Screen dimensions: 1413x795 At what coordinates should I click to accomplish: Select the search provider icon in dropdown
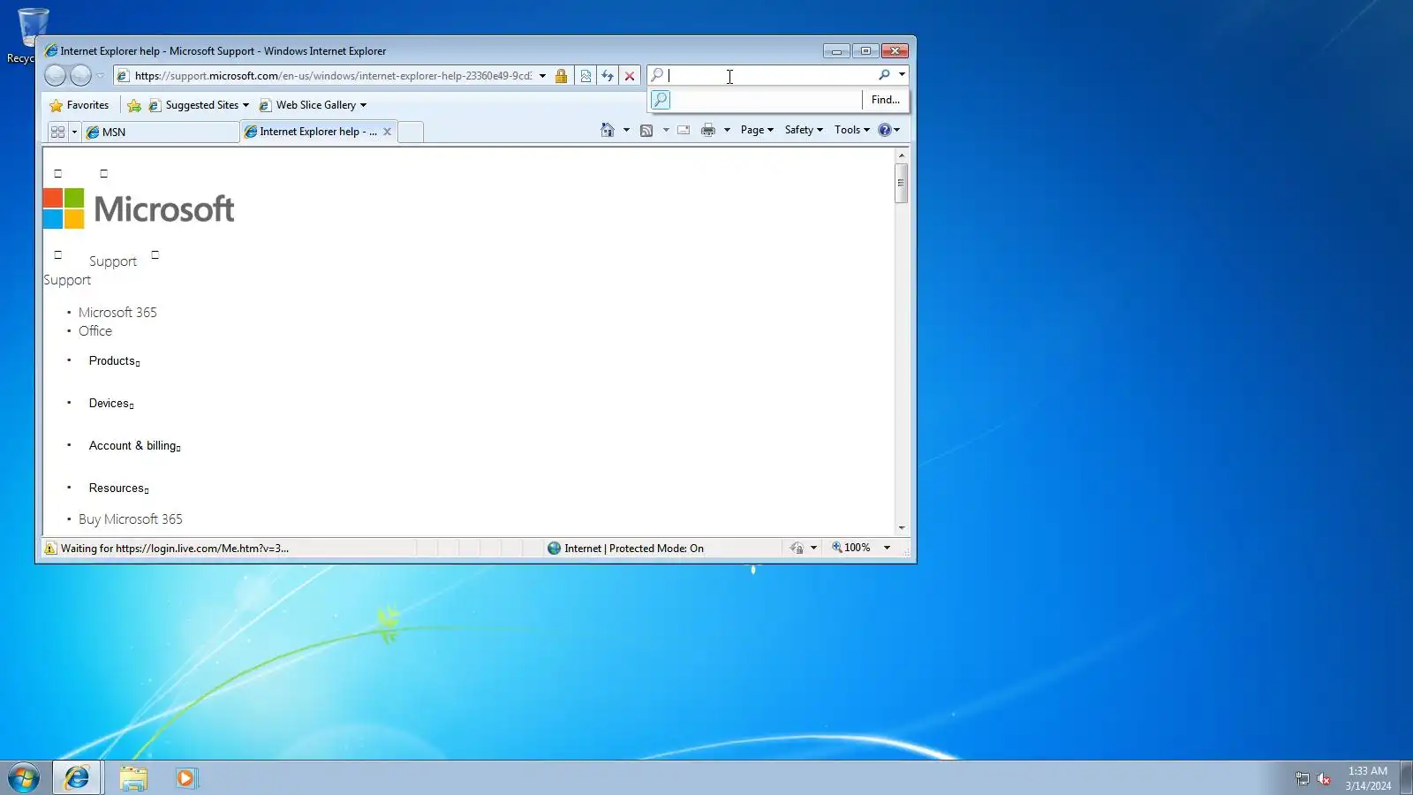(661, 100)
